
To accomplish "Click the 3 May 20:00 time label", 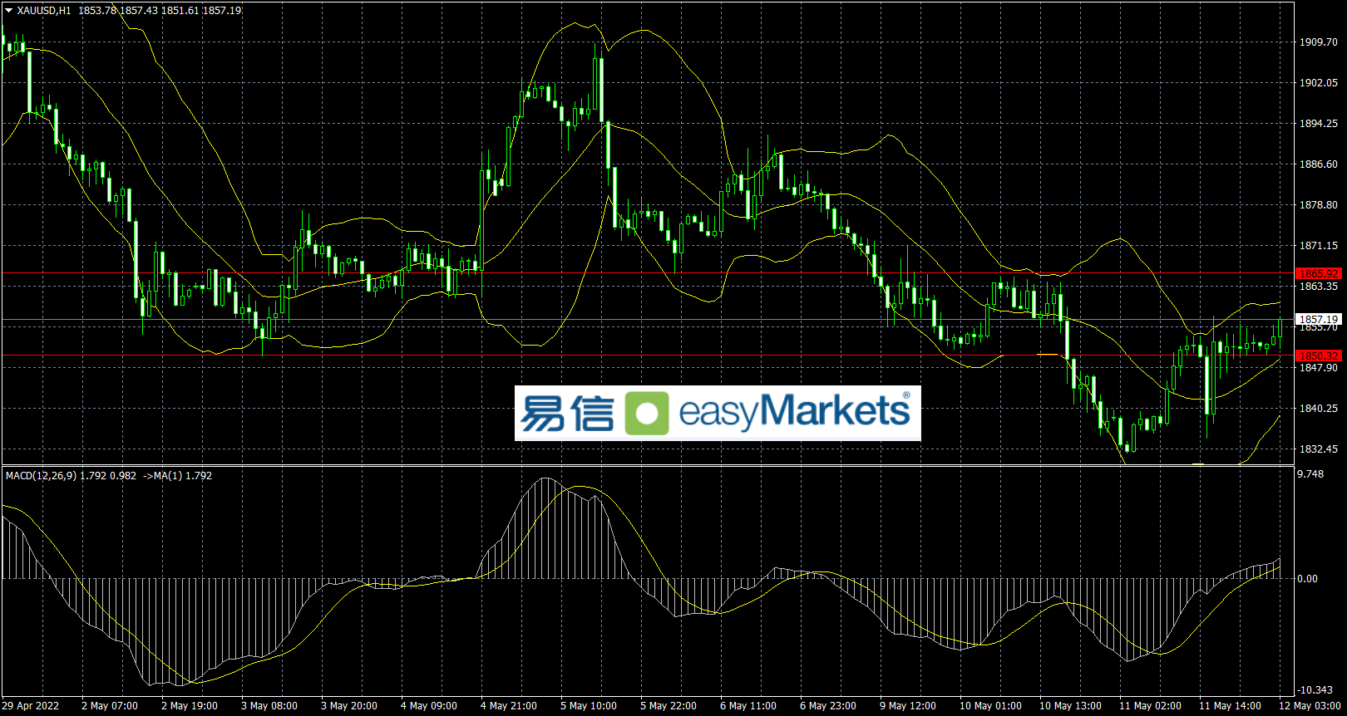I will tap(349, 706).
